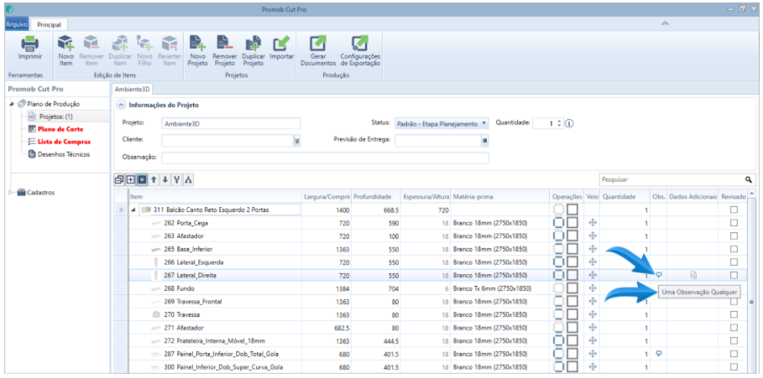Screen dimensions: 763x378
Task: Open Lista de Compras
Action: click(x=64, y=142)
